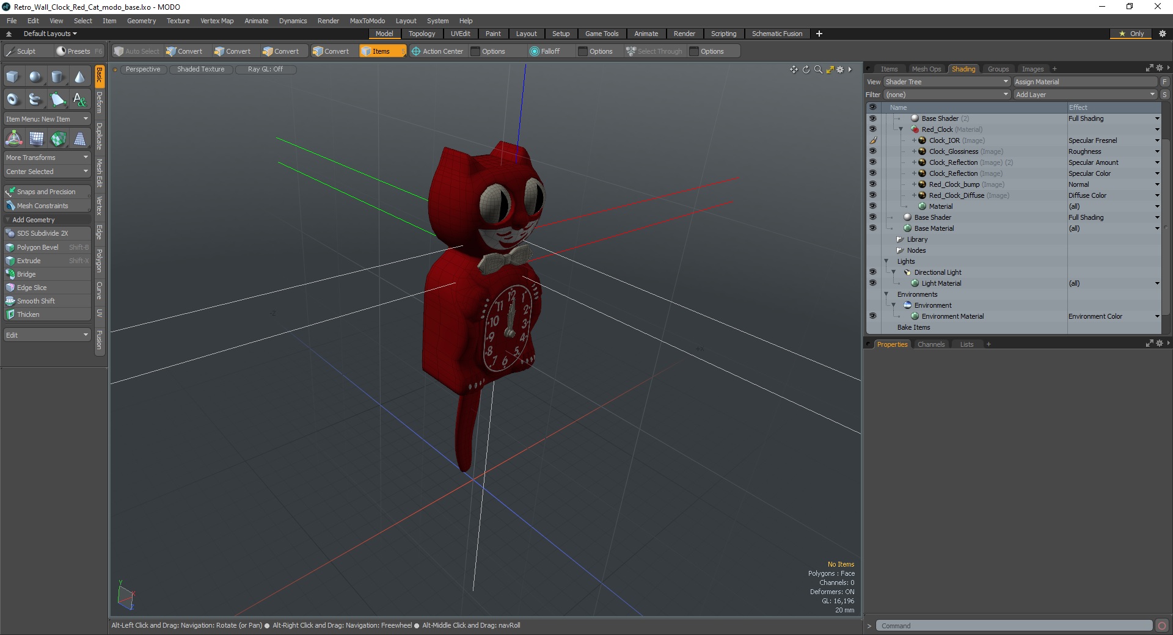The image size is (1173, 635).
Task: Activate the Soft Move grid tool
Action: point(36,139)
